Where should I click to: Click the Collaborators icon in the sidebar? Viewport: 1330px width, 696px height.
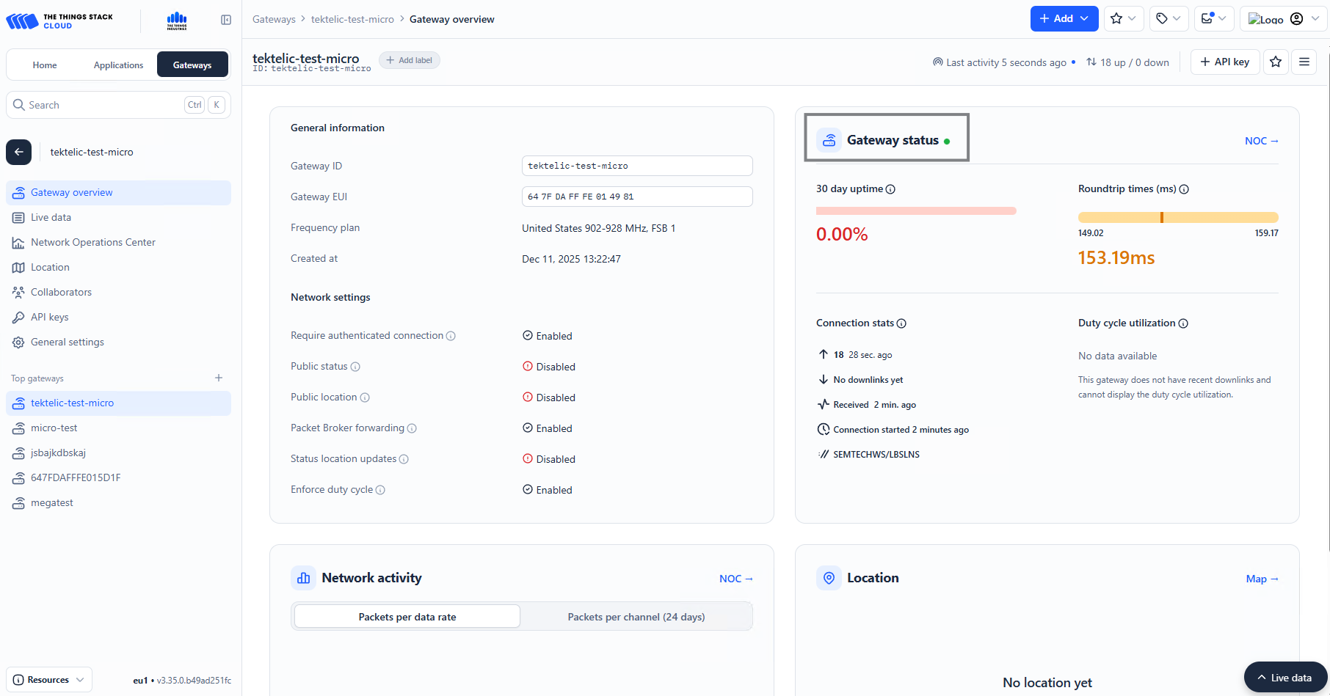[x=18, y=292]
